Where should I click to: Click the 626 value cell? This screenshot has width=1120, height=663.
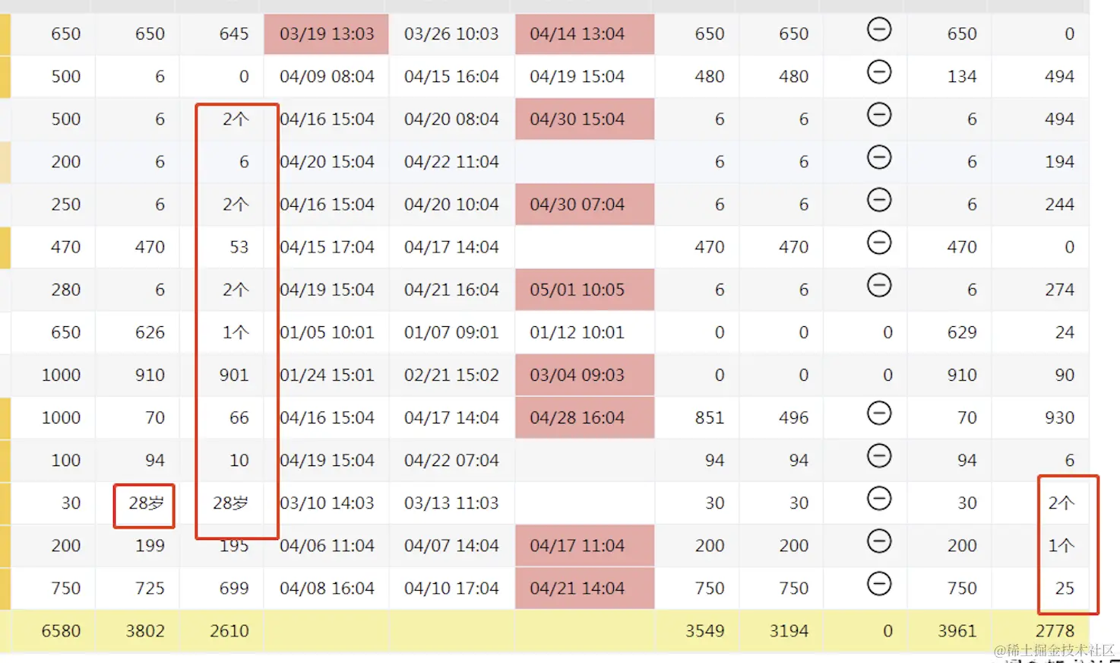138,332
